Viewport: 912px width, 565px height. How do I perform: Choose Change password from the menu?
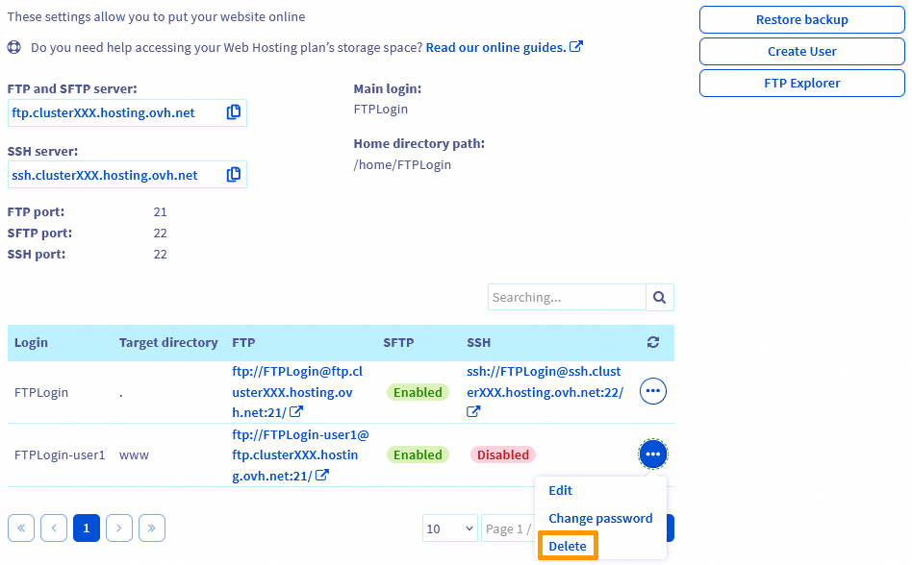(x=600, y=518)
